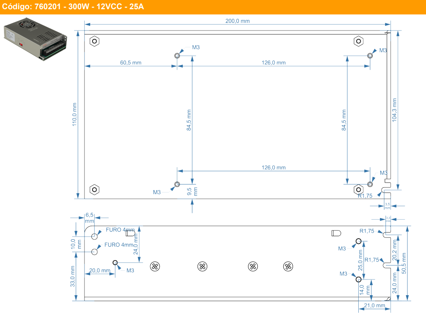Click the '60,5 mm' dimension label

(131, 63)
